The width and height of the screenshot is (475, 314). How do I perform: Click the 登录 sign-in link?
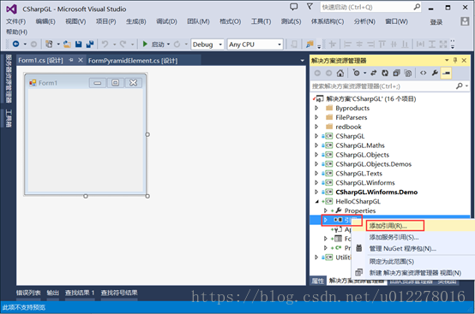pyautogui.click(x=436, y=21)
